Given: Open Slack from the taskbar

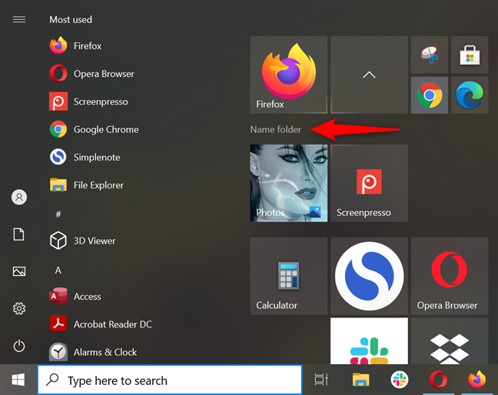Looking at the screenshot, I should click(x=399, y=380).
